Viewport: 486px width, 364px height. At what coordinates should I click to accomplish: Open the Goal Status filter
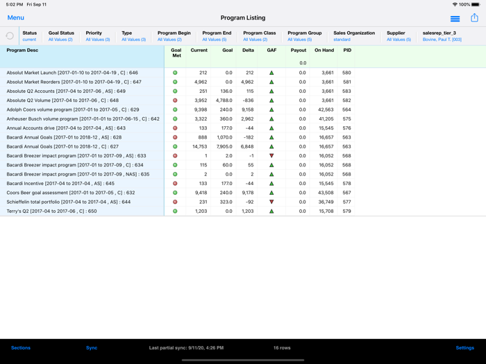[61, 36]
